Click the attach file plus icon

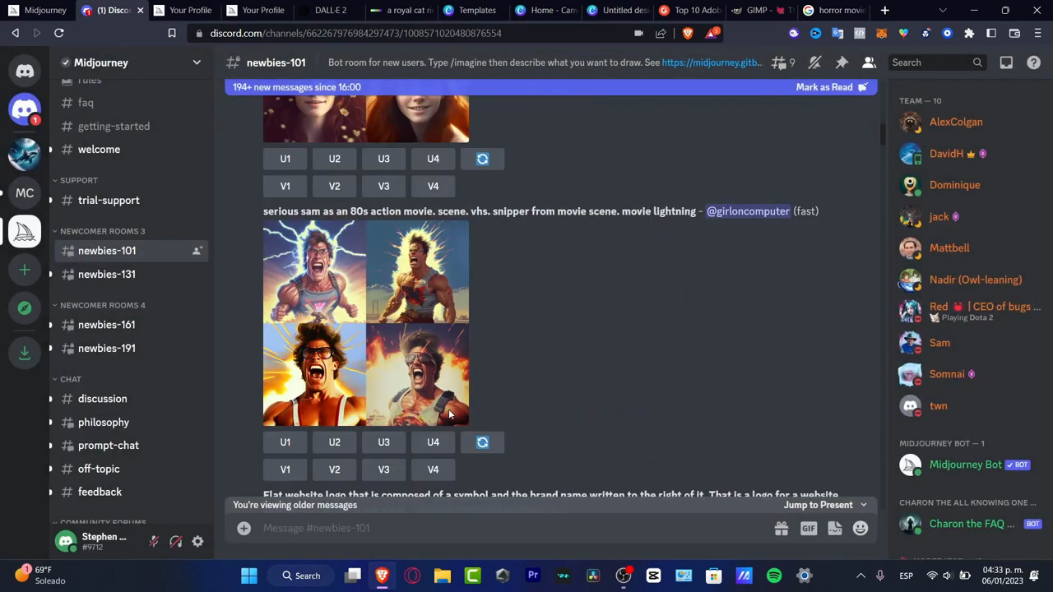(x=244, y=528)
